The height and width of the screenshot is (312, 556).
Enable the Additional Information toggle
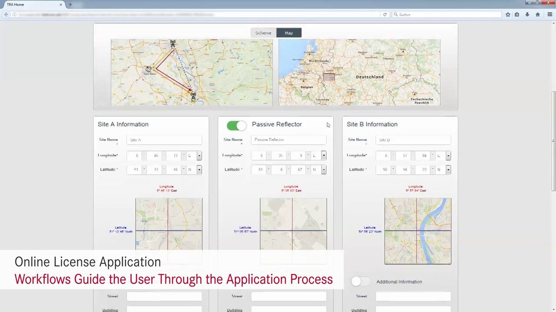361,282
